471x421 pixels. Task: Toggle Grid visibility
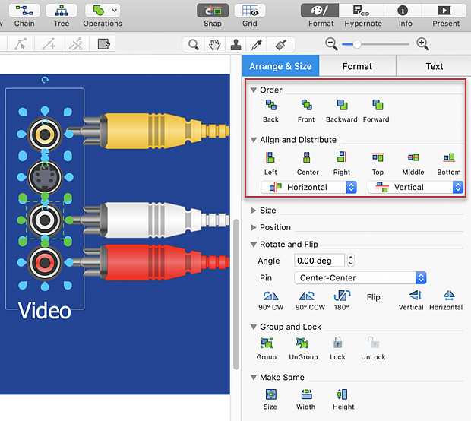(x=250, y=11)
